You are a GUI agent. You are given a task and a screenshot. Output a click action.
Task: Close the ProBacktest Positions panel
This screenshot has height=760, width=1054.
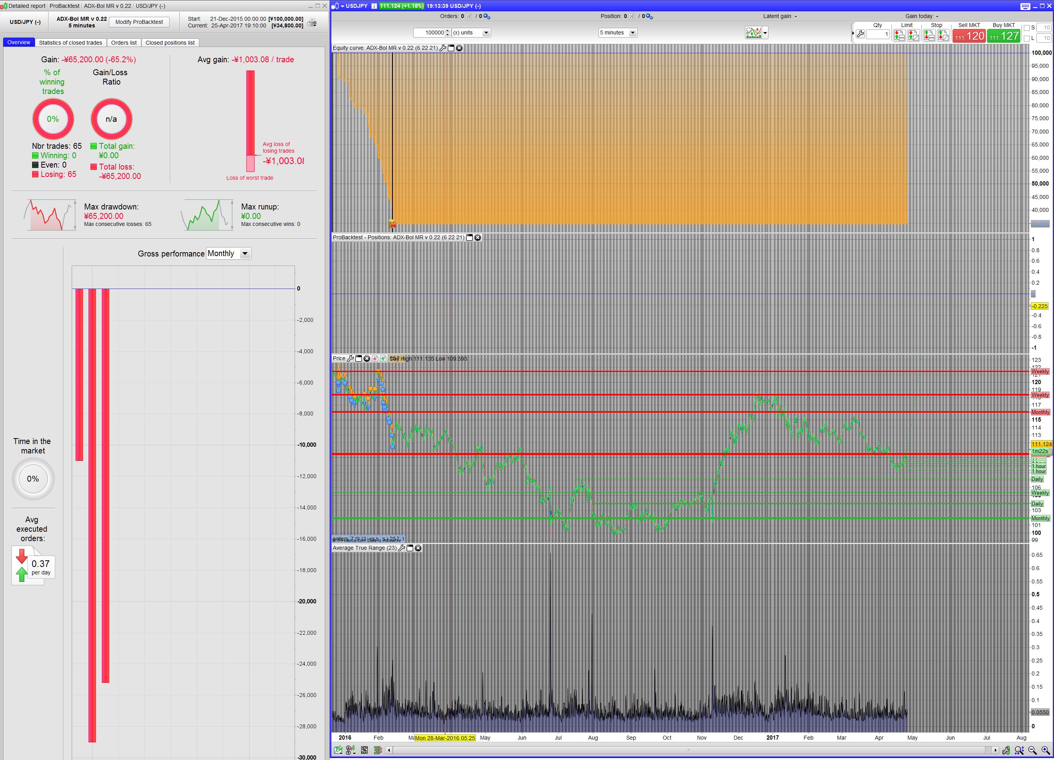pyautogui.click(x=478, y=237)
